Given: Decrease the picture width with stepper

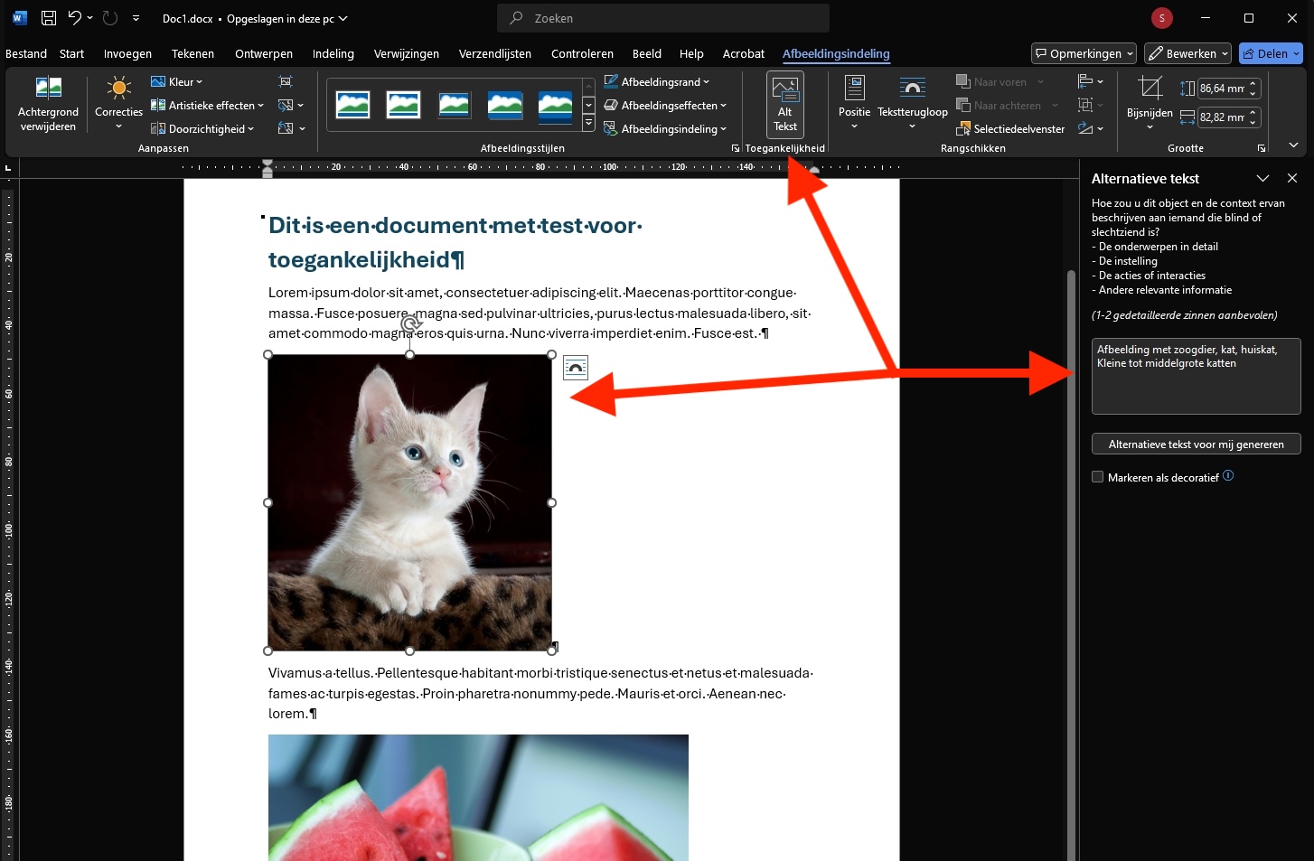Looking at the screenshot, I should pyautogui.click(x=1253, y=122).
